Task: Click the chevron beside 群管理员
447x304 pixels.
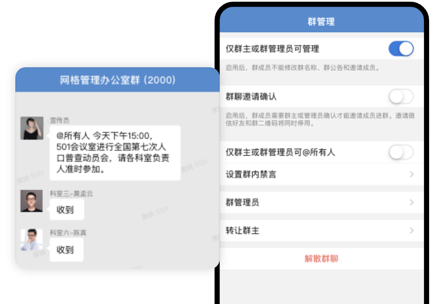Action: (411, 203)
